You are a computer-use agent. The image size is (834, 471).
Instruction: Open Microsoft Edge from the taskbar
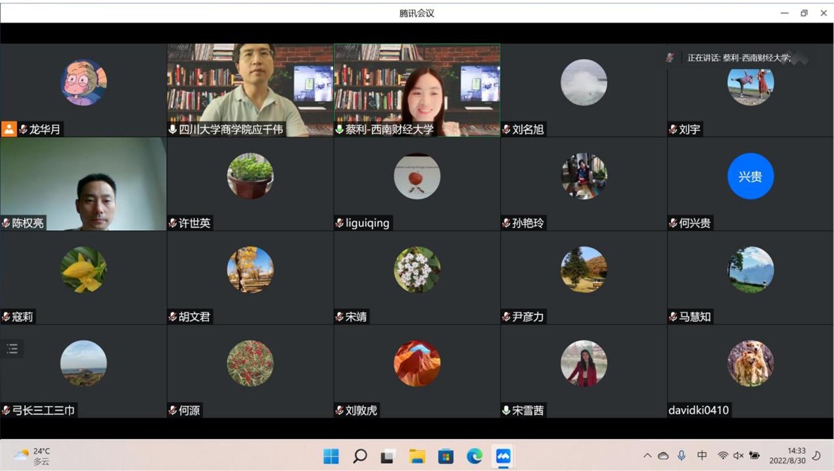click(x=475, y=456)
